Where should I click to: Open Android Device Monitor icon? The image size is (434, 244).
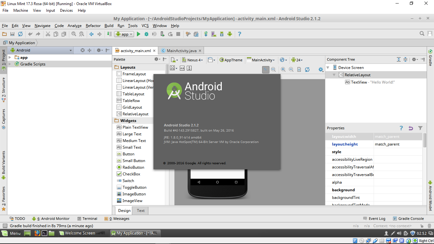pyautogui.click(x=230, y=34)
